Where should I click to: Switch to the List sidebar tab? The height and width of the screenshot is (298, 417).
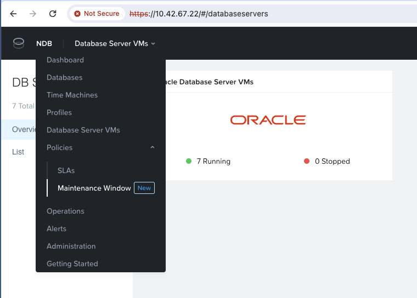(x=18, y=152)
